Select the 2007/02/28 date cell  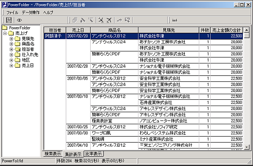click(x=78, y=66)
